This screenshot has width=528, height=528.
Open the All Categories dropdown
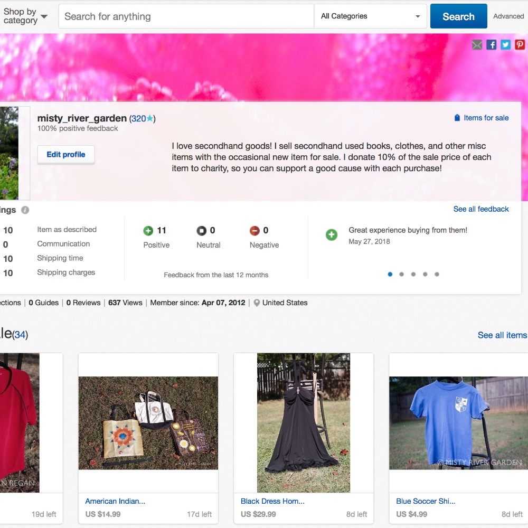371,16
